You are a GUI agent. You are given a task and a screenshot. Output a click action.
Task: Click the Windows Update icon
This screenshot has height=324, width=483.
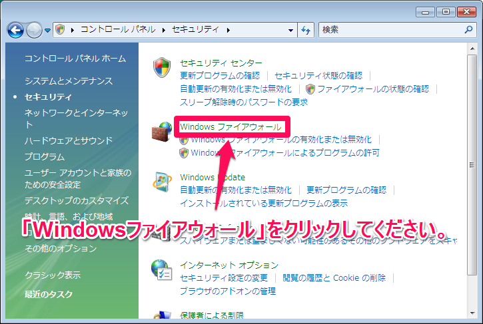(162, 182)
